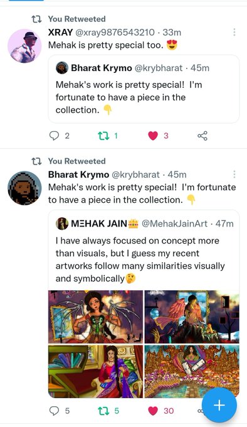Compose new tweet with plus button

coord(219,405)
